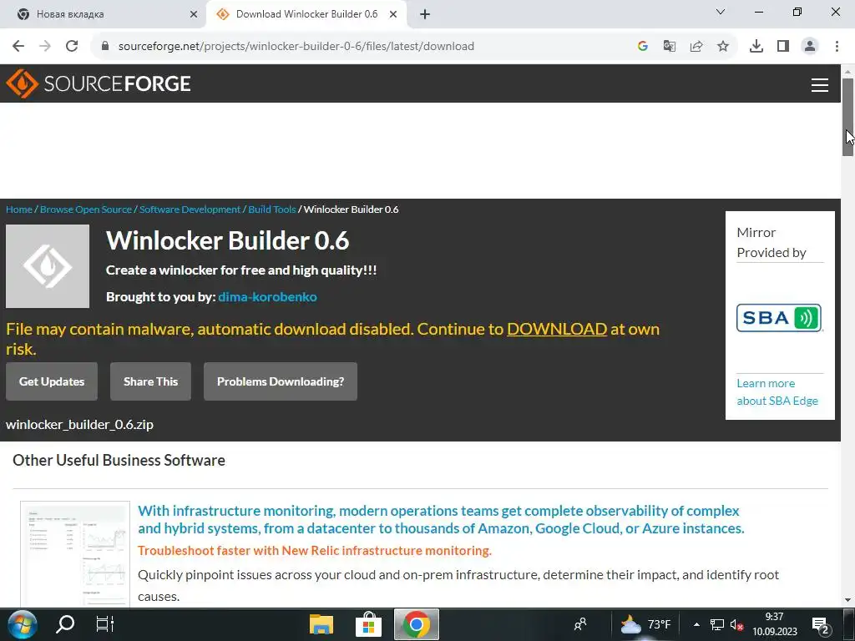The height and width of the screenshot is (641, 855).
Task: Share this page icon in address bar
Action: point(696,47)
